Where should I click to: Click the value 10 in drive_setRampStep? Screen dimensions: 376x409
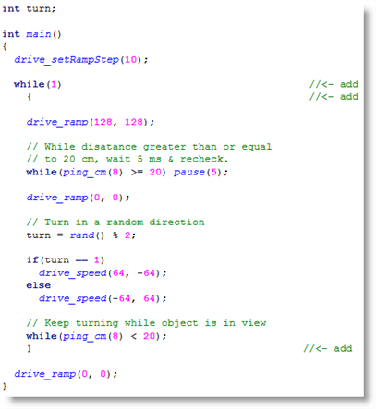click(x=130, y=59)
